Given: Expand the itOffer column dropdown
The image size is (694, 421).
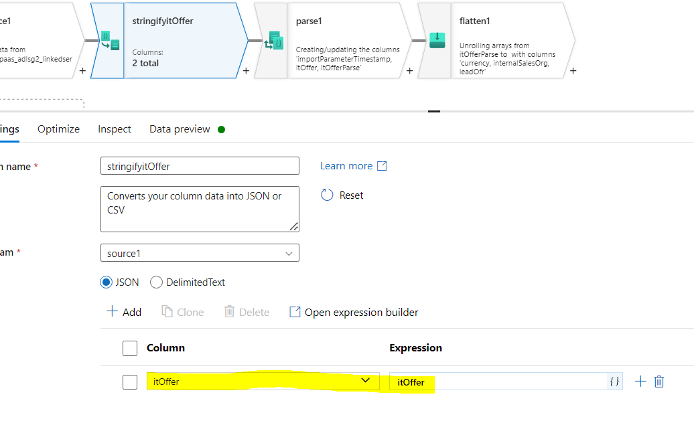Looking at the screenshot, I should point(365,381).
